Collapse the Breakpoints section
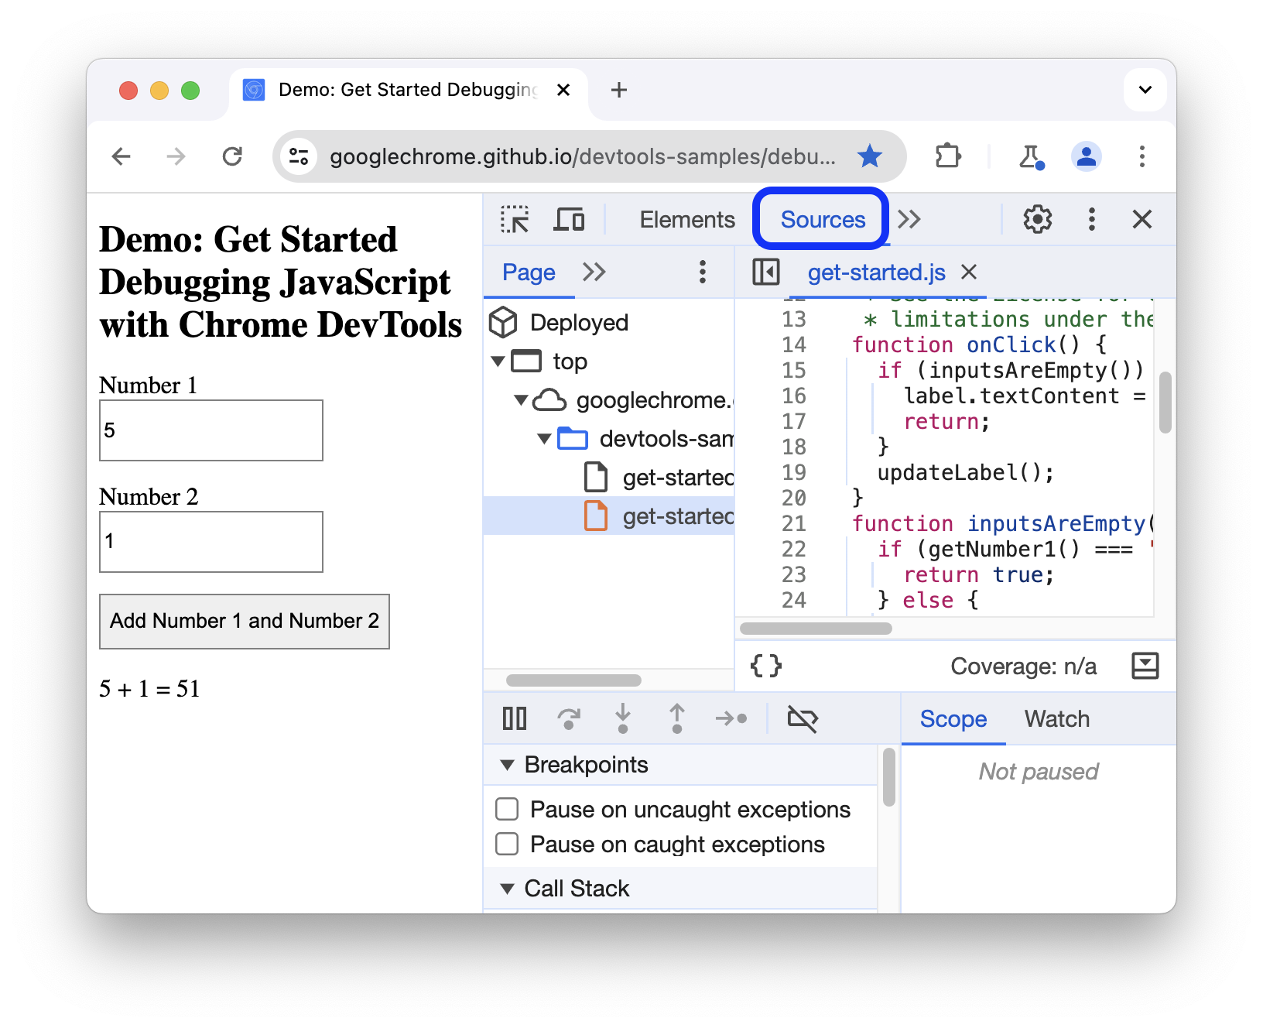The width and height of the screenshot is (1263, 1028). pos(508,764)
